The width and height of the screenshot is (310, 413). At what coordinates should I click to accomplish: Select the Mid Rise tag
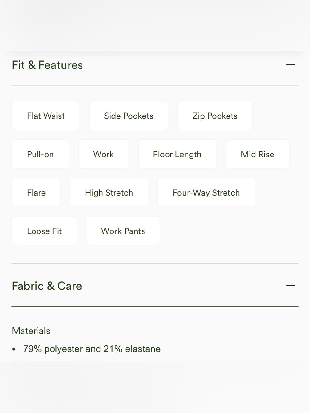(x=258, y=154)
